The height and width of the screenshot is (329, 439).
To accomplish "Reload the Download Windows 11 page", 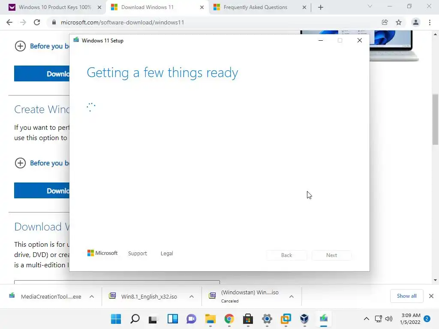I will 37,22.
